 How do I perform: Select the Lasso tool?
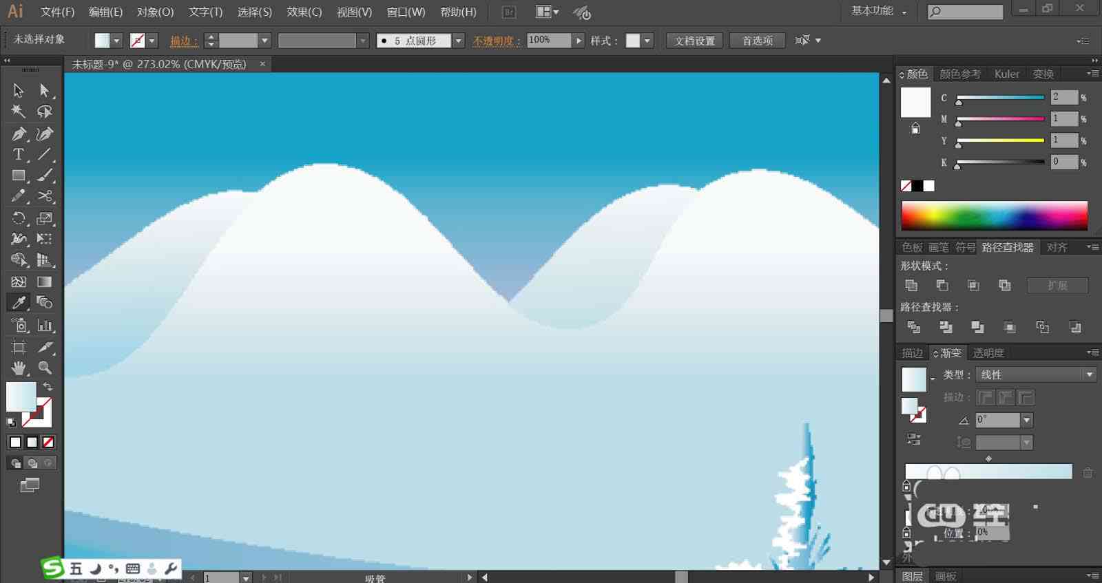45,112
